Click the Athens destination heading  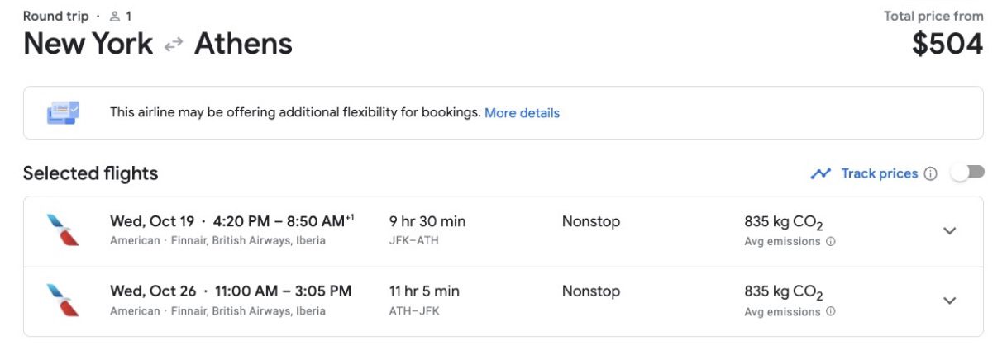243,44
